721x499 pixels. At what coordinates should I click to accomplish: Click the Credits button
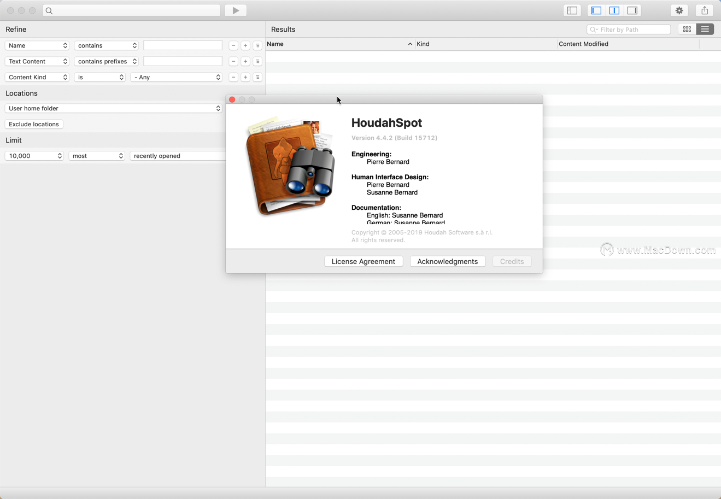point(512,261)
